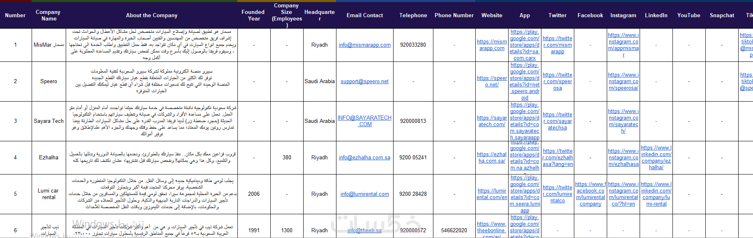Select the Twitter column header
The height and width of the screenshot is (238, 753).
coord(557,16)
